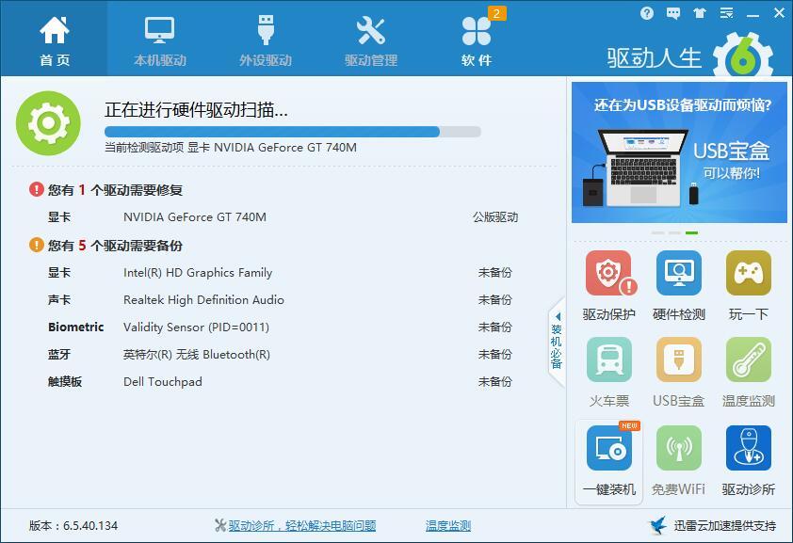
Task: Select the second banner carousel dot
Action: click(x=674, y=232)
